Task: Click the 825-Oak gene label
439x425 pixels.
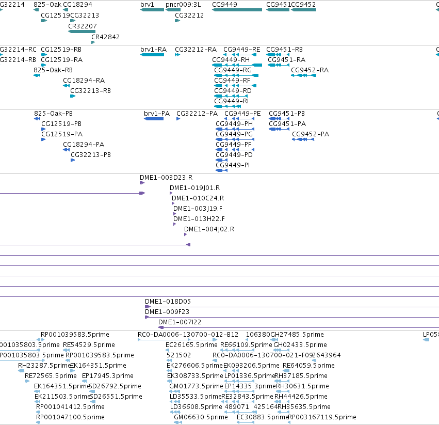Action: tap(47, 5)
